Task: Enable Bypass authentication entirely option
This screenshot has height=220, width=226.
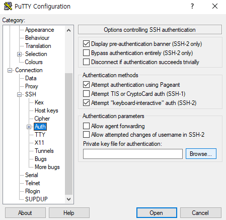Action: [x=86, y=53]
